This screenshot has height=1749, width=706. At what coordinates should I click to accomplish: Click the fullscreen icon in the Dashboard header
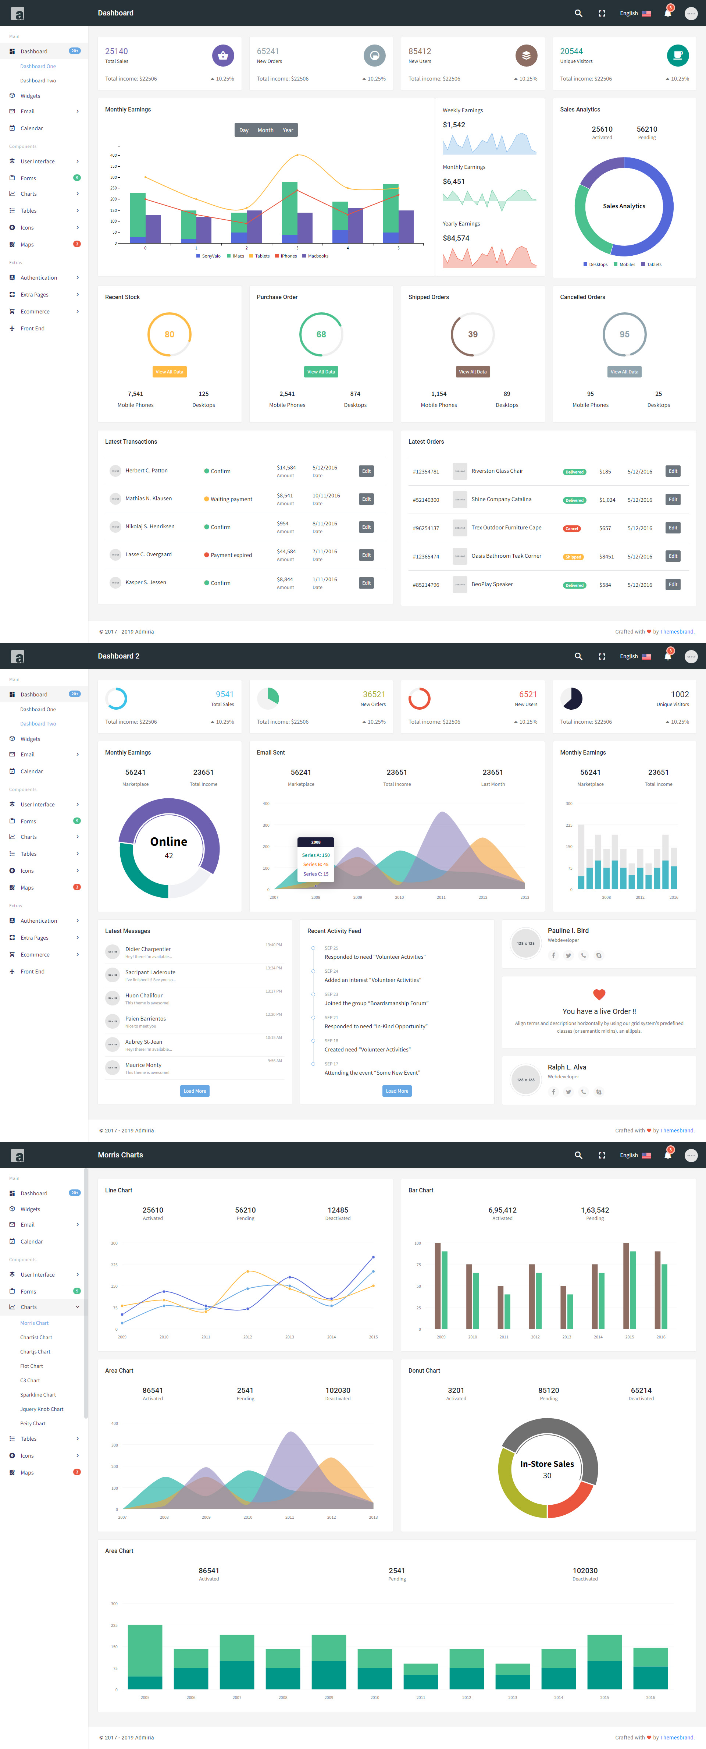tap(602, 13)
